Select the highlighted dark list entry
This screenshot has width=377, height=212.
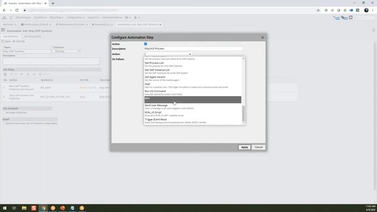(x=193, y=100)
